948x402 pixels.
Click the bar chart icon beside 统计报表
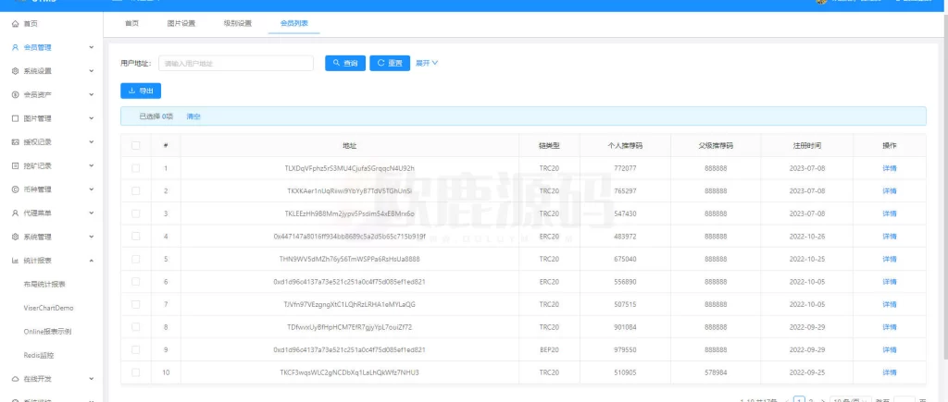[16, 261]
